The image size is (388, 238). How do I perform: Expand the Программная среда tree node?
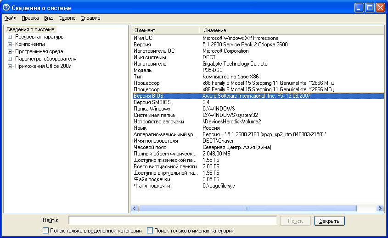[10, 51]
